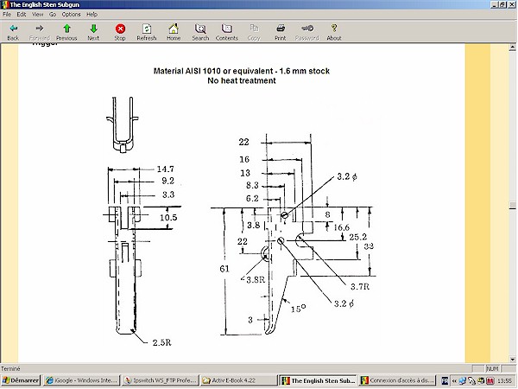Go to the Previous page icon

click(x=67, y=29)
